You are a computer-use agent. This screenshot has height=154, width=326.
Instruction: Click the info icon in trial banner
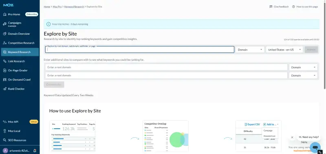click(x=48, y=24)
